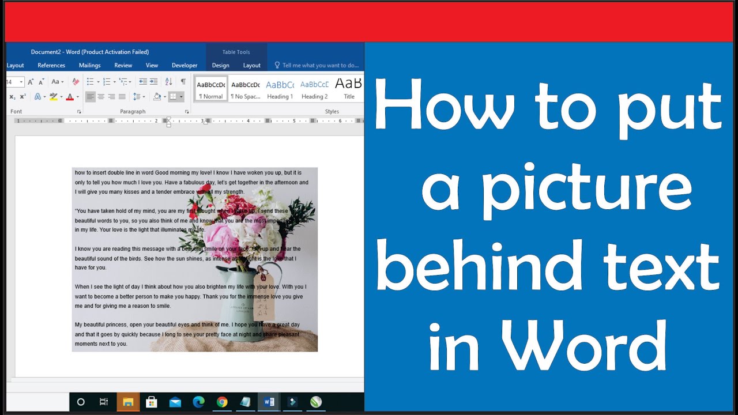Show paragraph marks with the pilcrow icon
This screenshot has height=415, width=738.
[183, 82]
